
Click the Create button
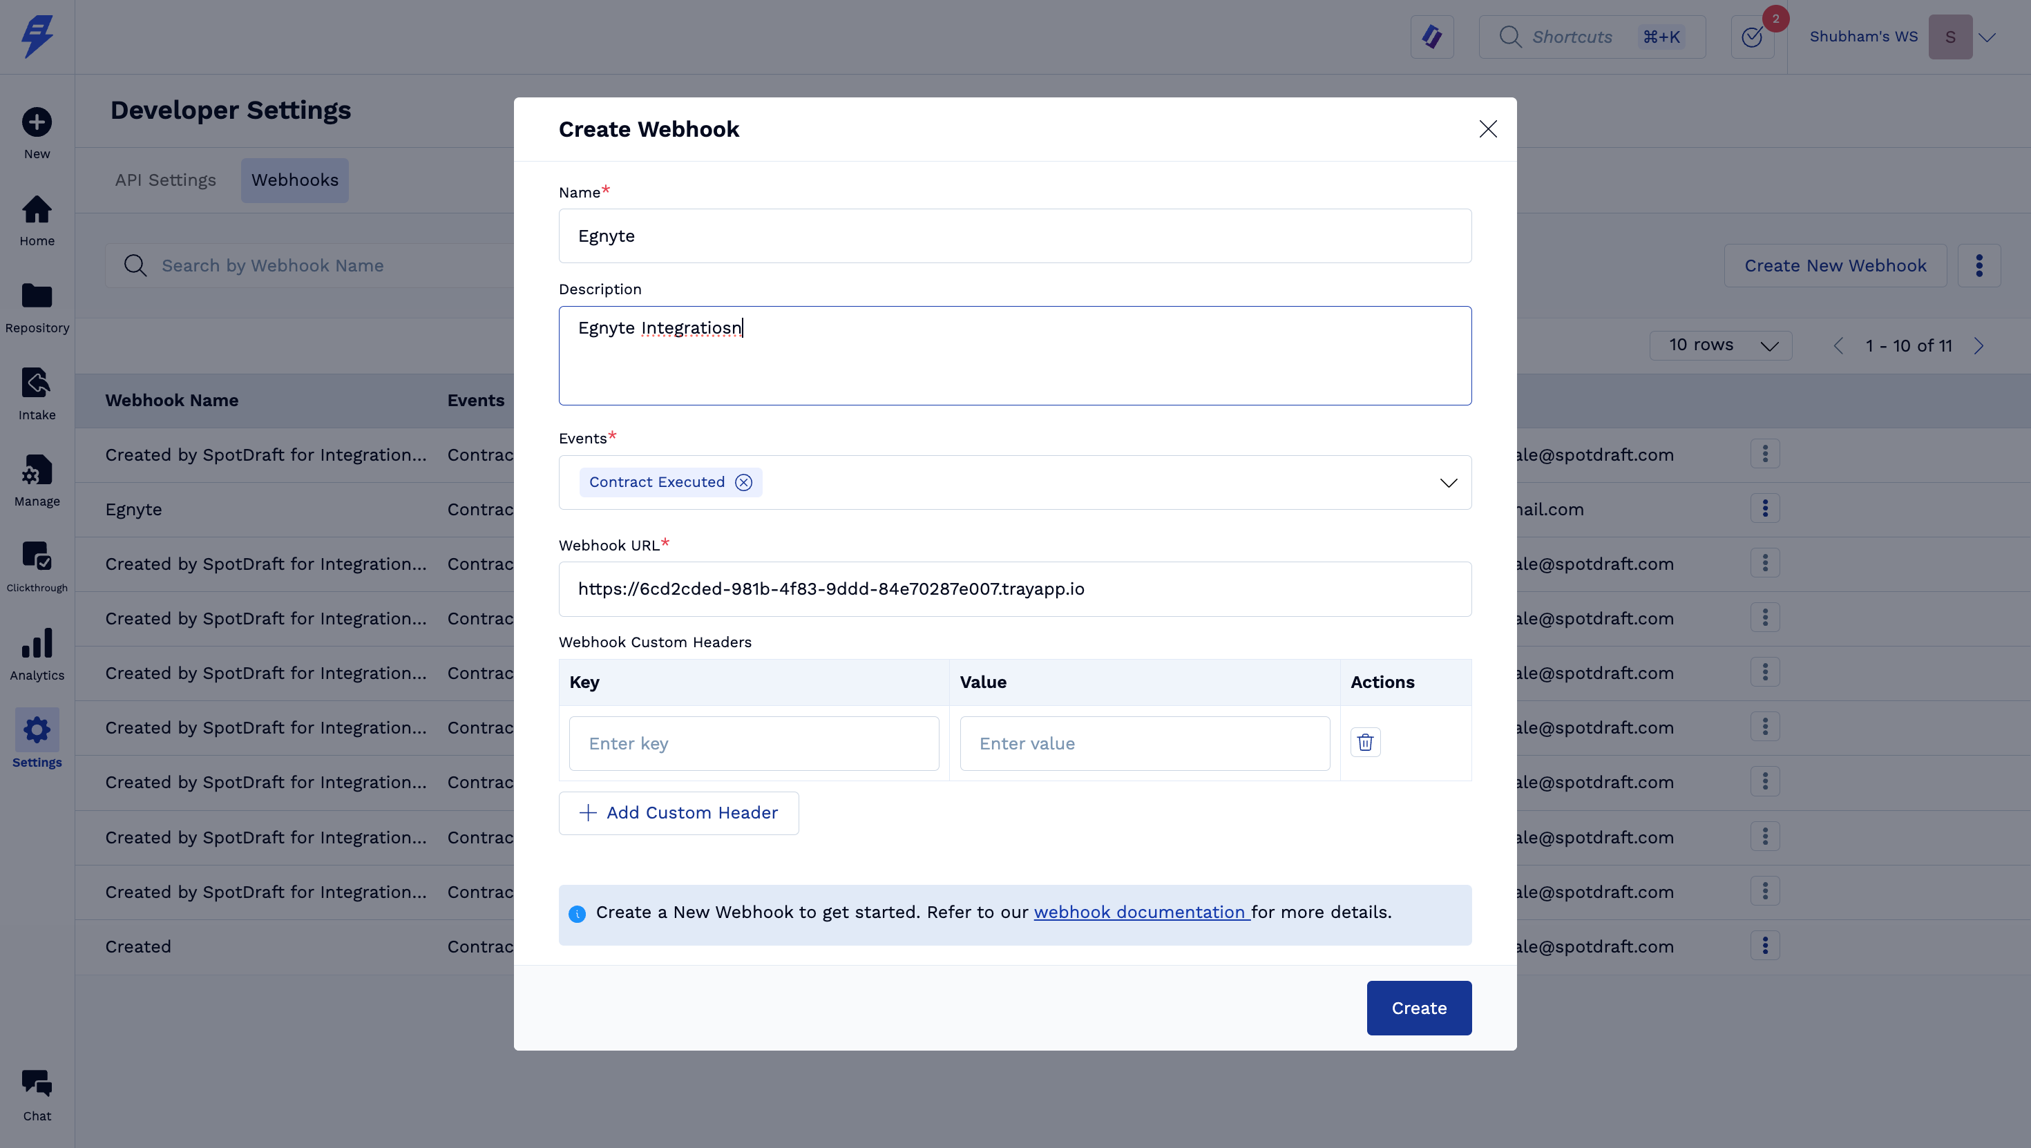[x=1418, y=1008]
